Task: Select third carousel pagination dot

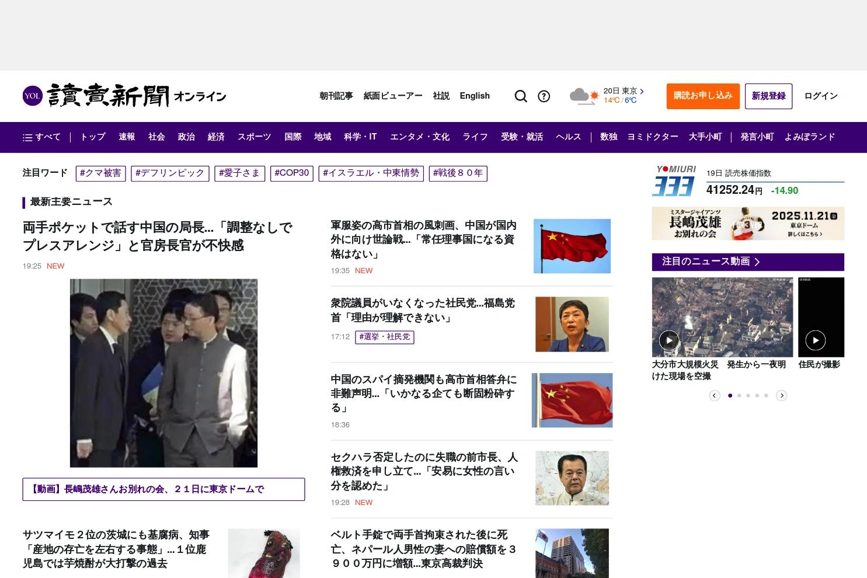Action: tap(748, 396)
